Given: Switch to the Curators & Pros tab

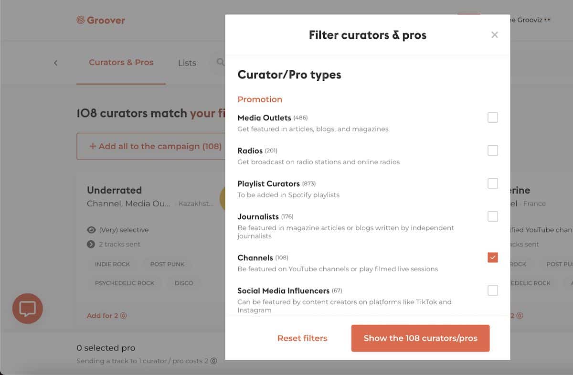Looking at the screenshot, I should [121, 63].
